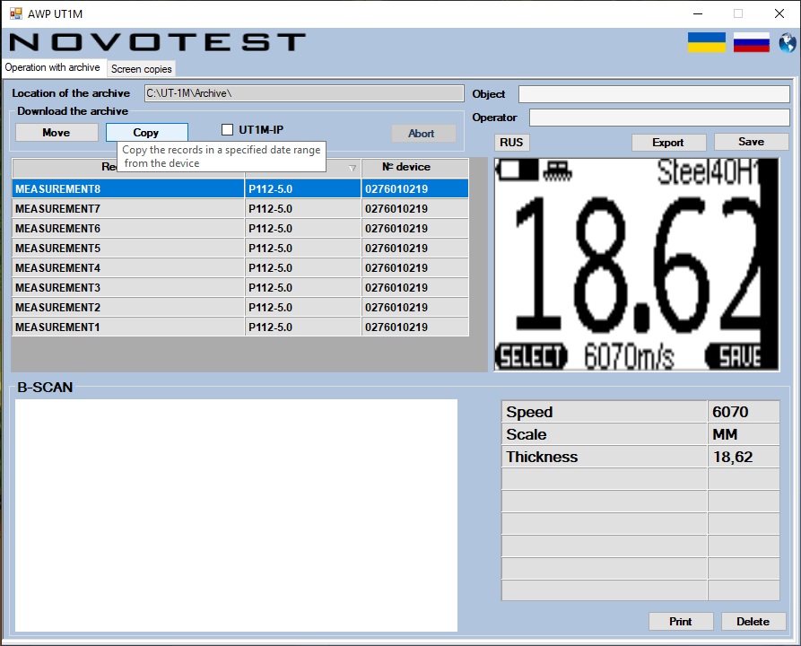This screenshot has height=646, width=801.
Task: Delete the selected record
Action: point(753,621)
